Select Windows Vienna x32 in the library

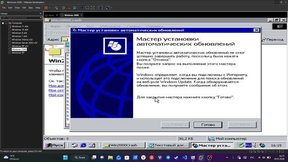coord(22,40)
